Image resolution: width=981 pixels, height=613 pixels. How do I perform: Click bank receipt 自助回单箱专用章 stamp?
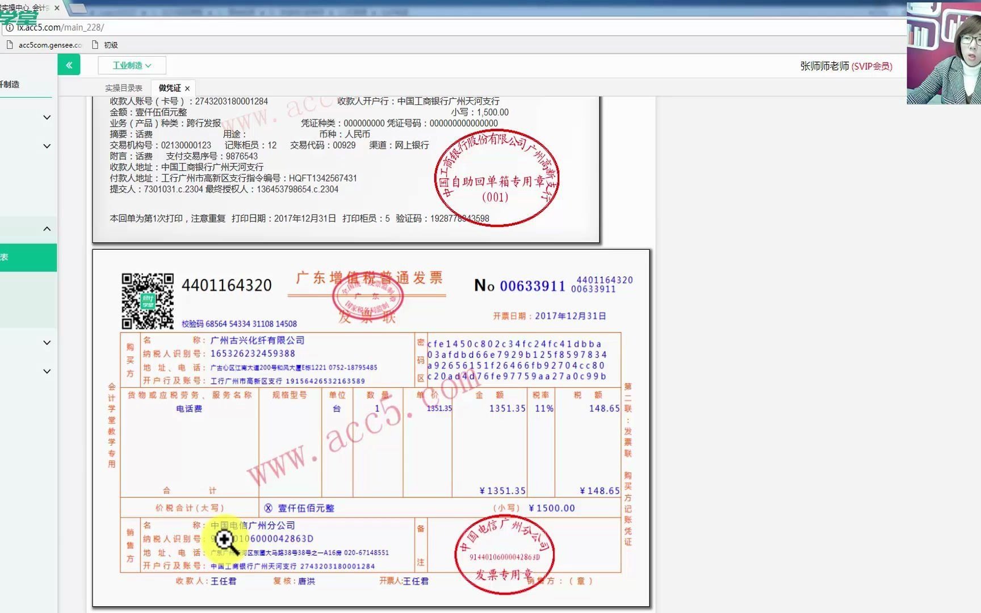[497, 178]
